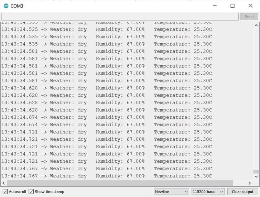Toggle the Show timestamp checkbox
The image size is (260, 197).
(x=31, y=191)
